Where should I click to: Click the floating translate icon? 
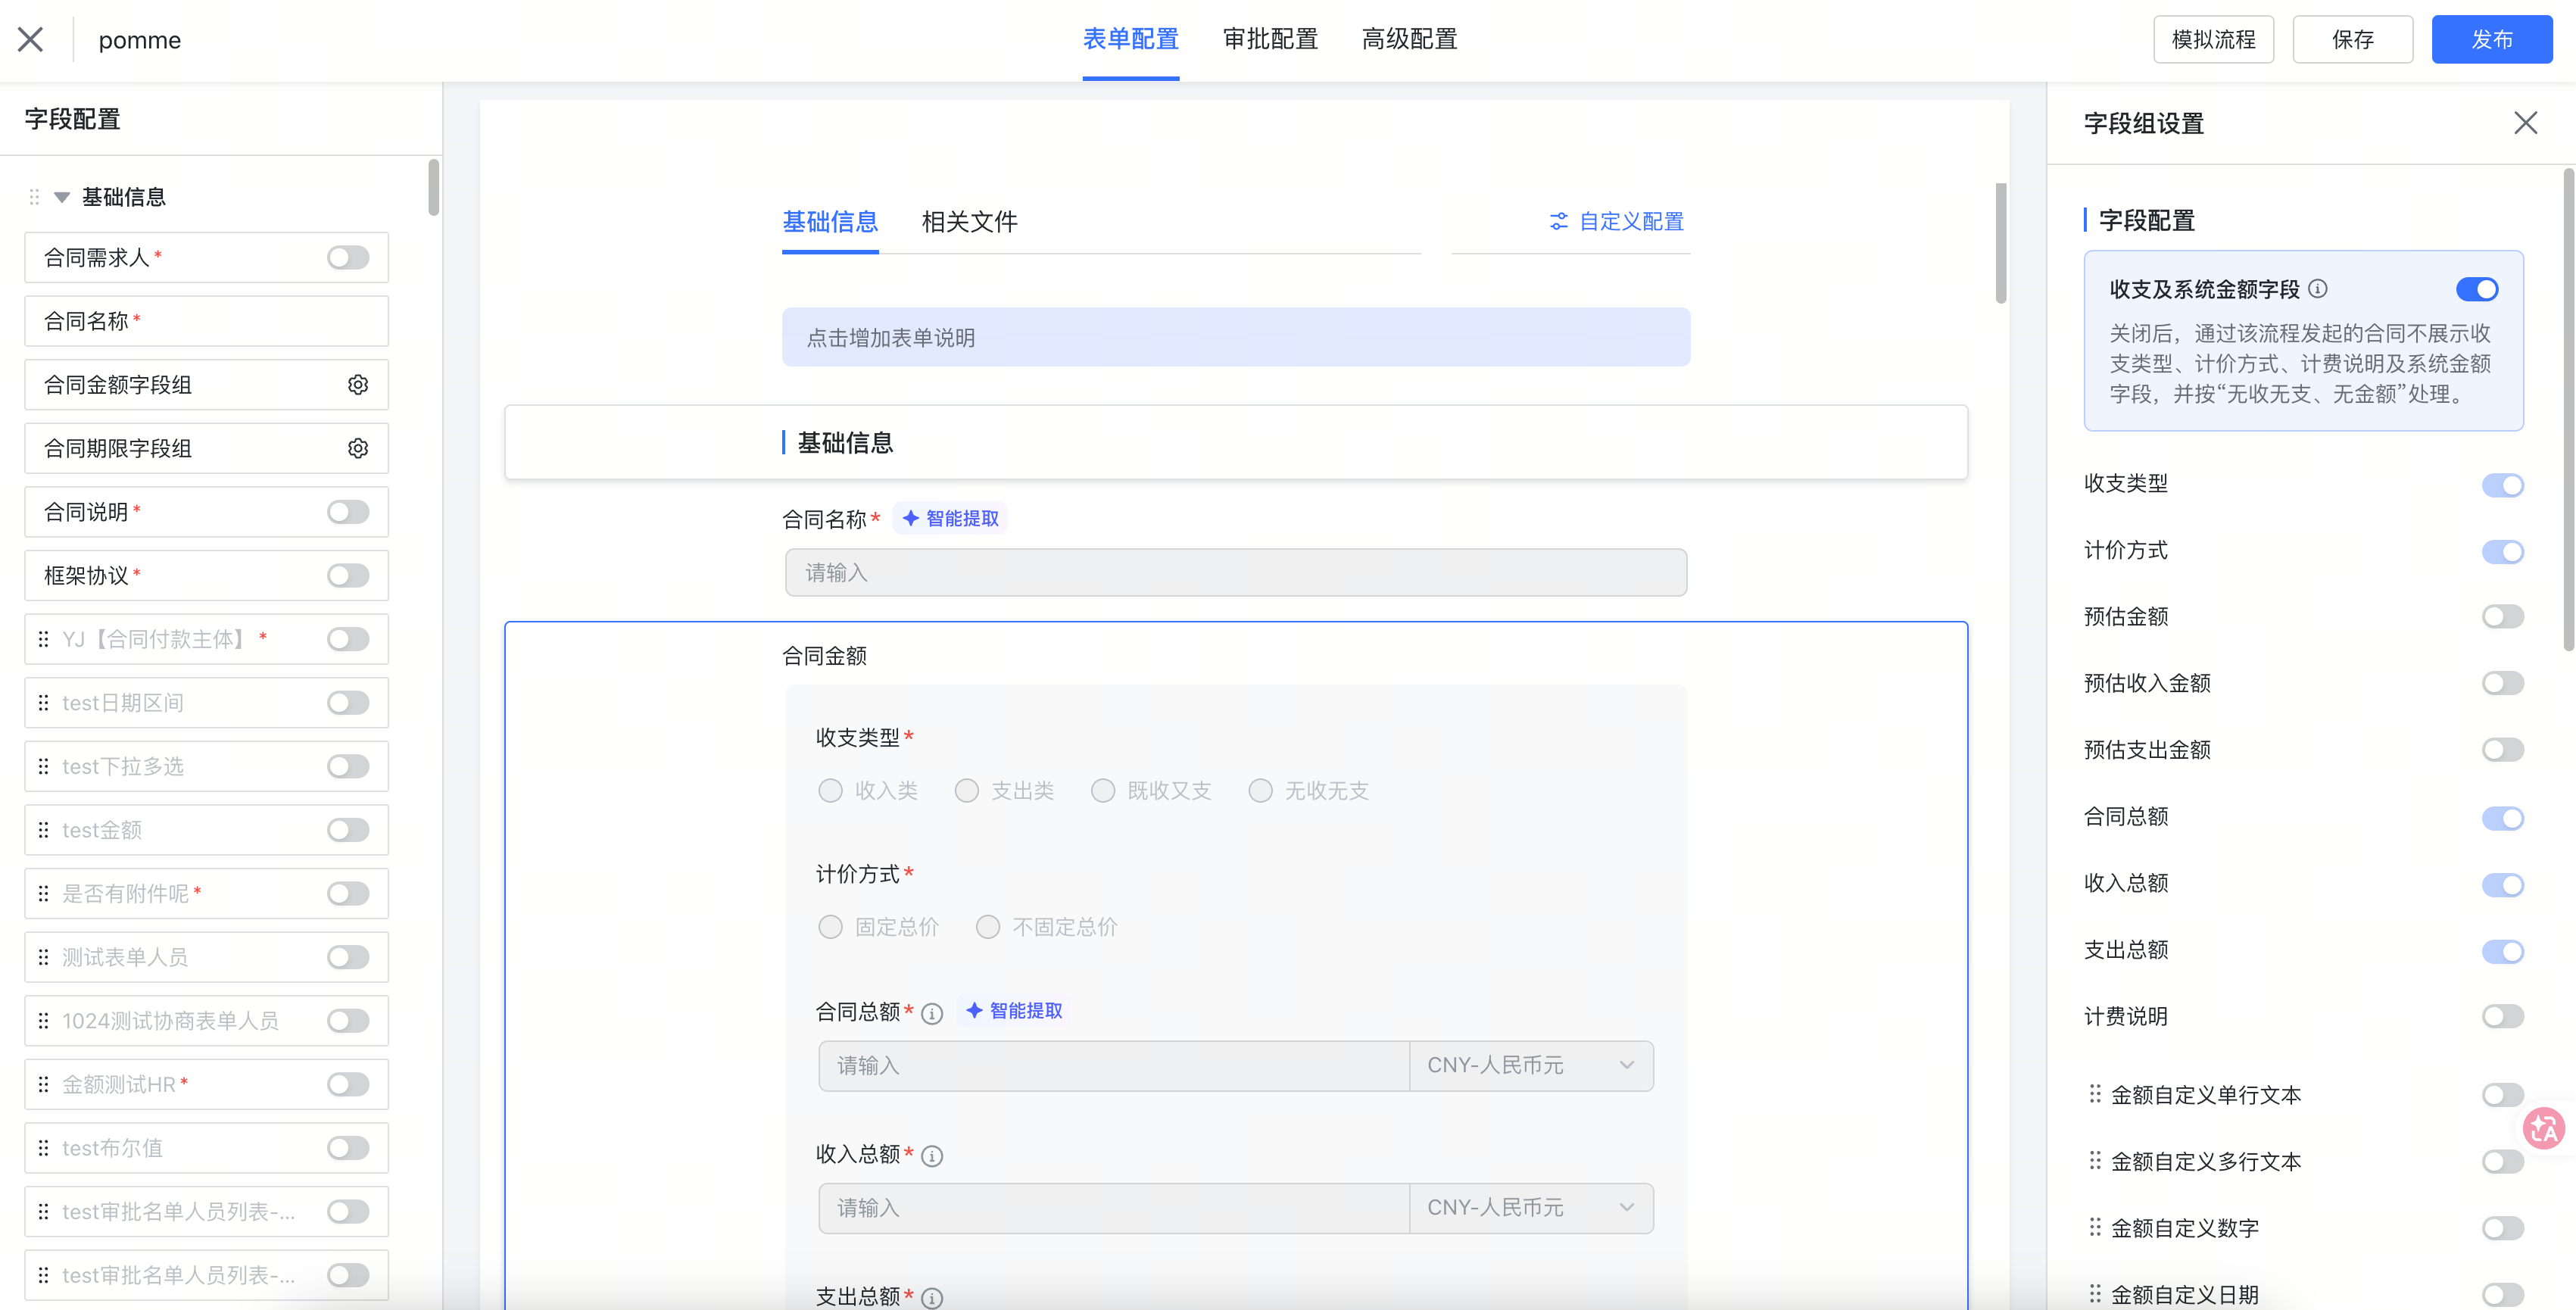tap(2543, 1129)
